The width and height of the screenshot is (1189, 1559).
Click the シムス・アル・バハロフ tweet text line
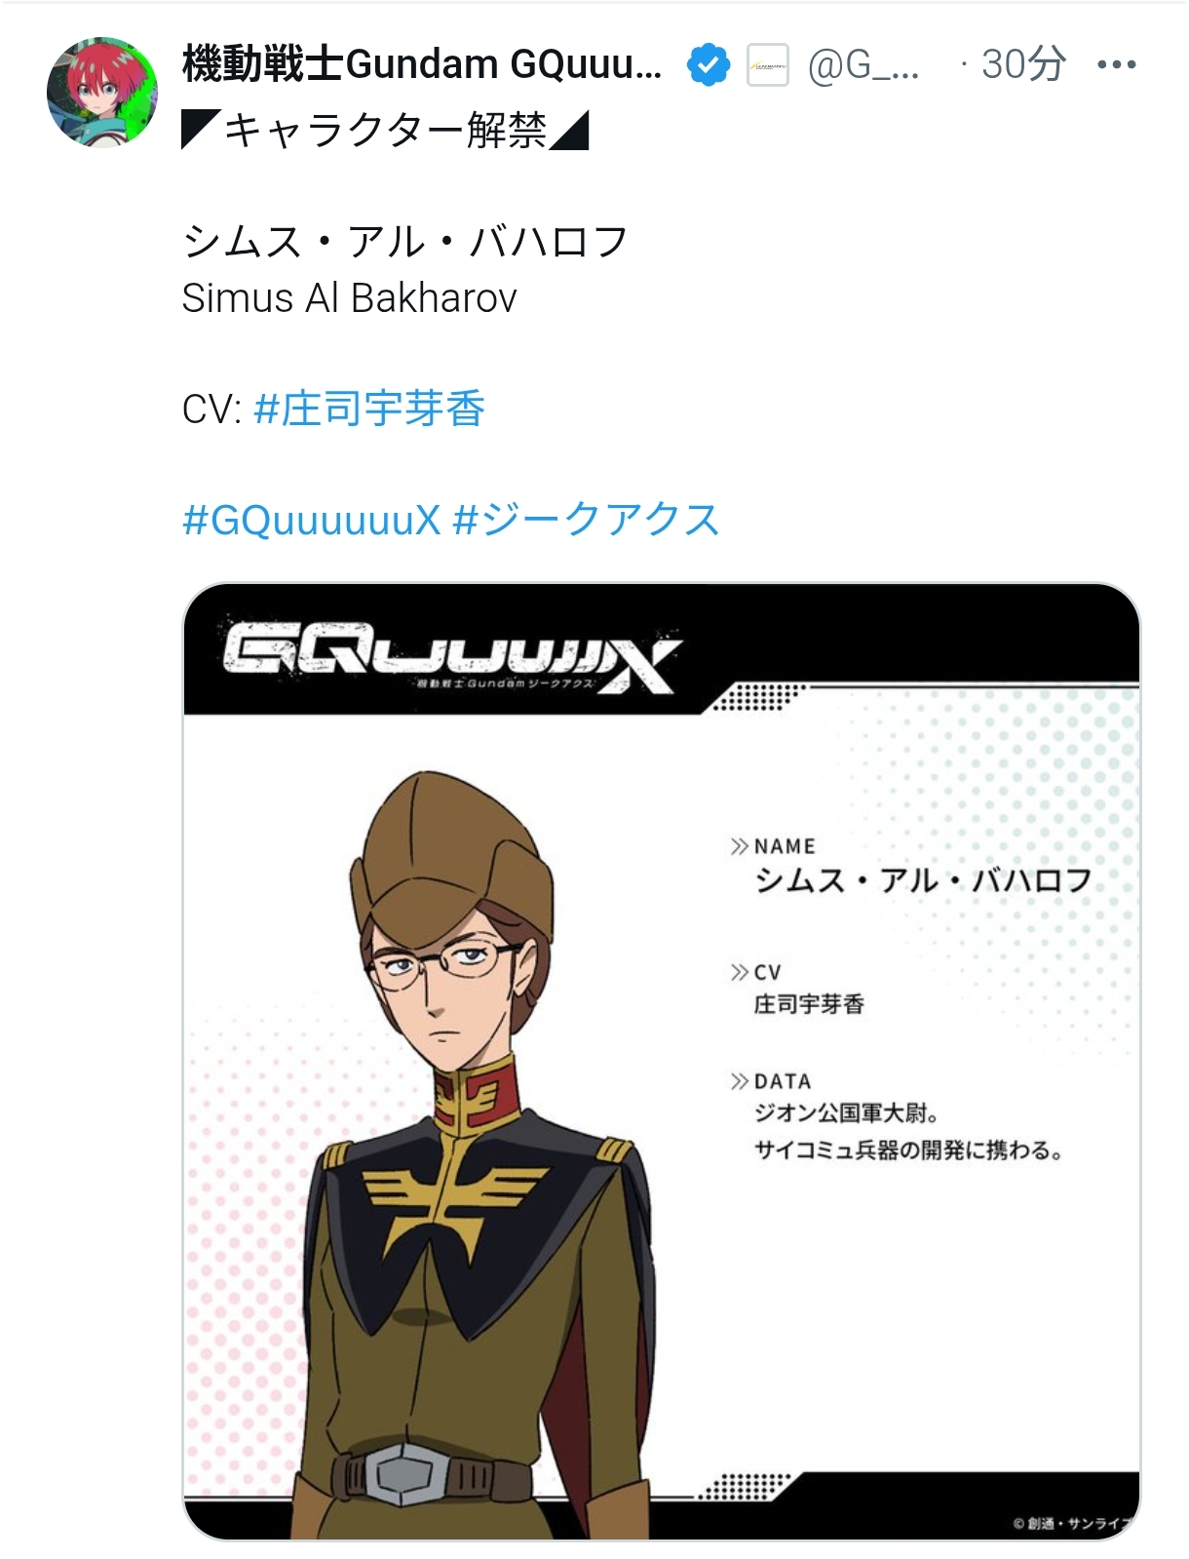click(x=405, y=242)
